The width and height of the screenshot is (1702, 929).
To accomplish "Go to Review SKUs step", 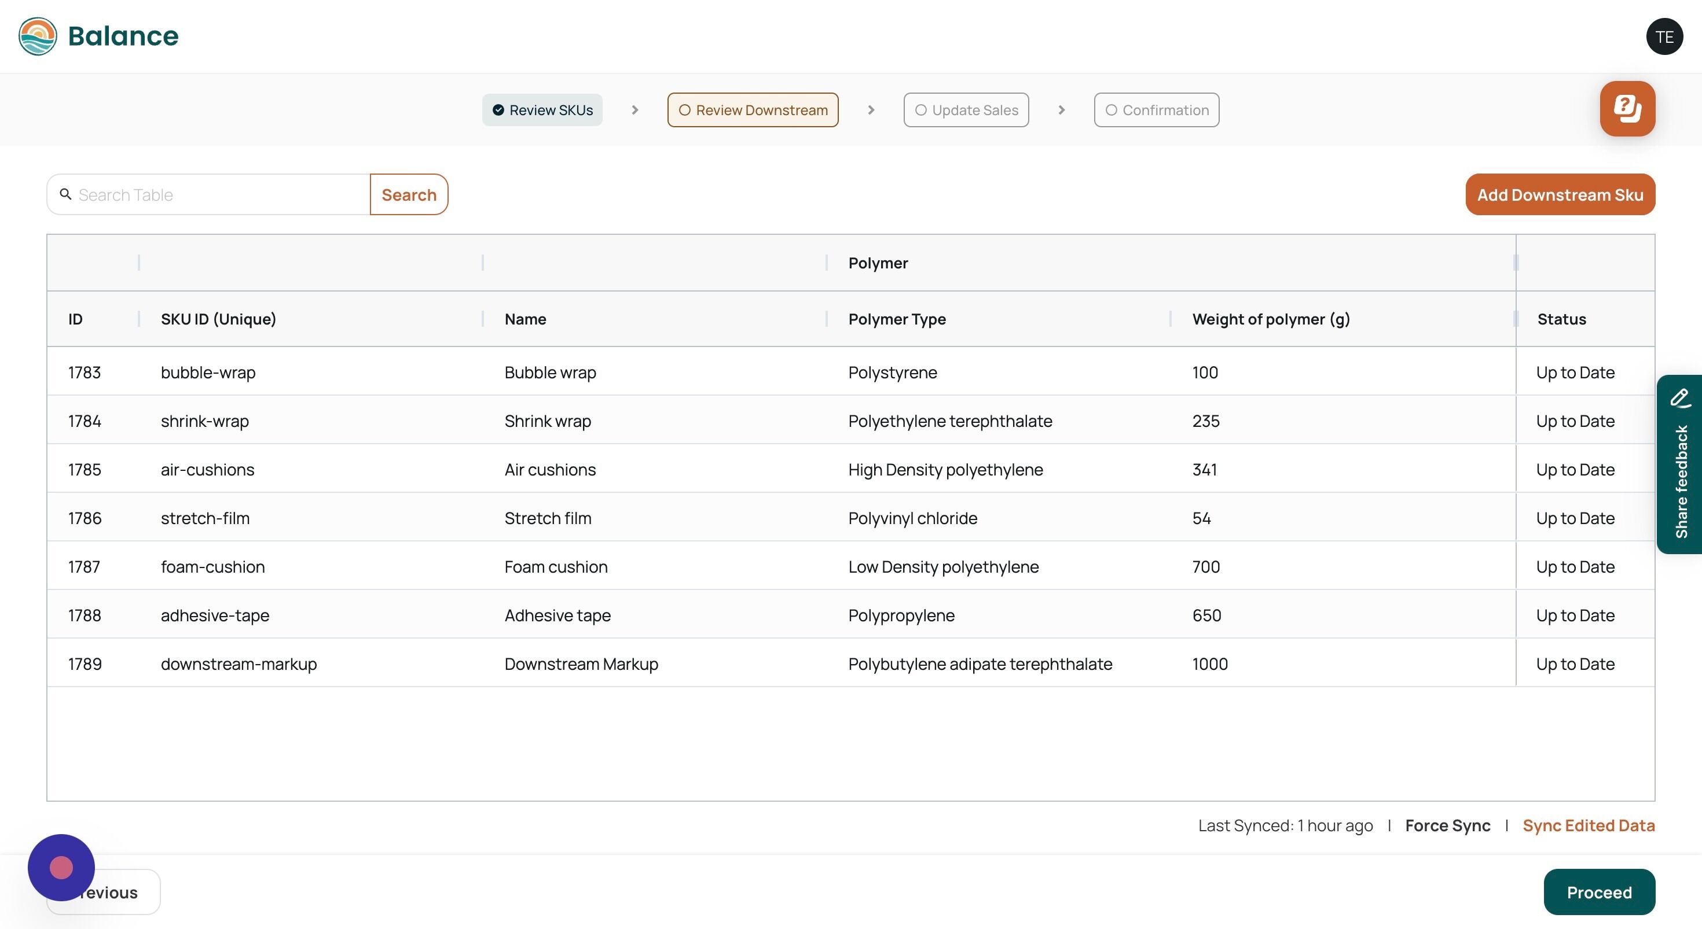I will point(542,110).
